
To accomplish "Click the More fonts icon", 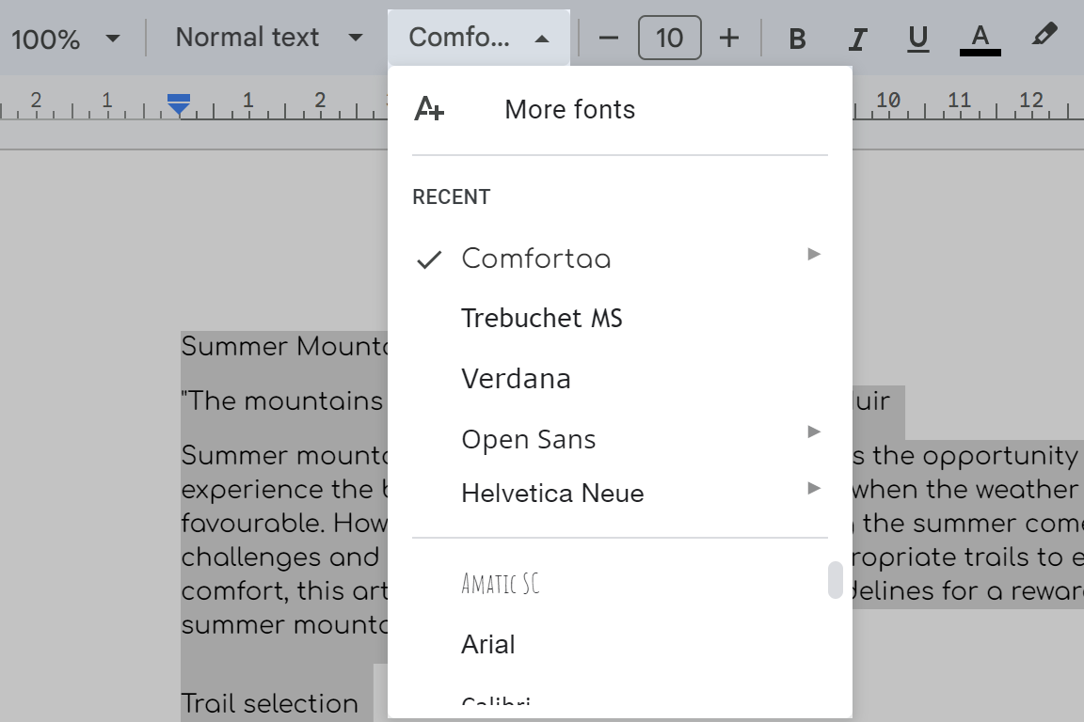I will point(429,109).
